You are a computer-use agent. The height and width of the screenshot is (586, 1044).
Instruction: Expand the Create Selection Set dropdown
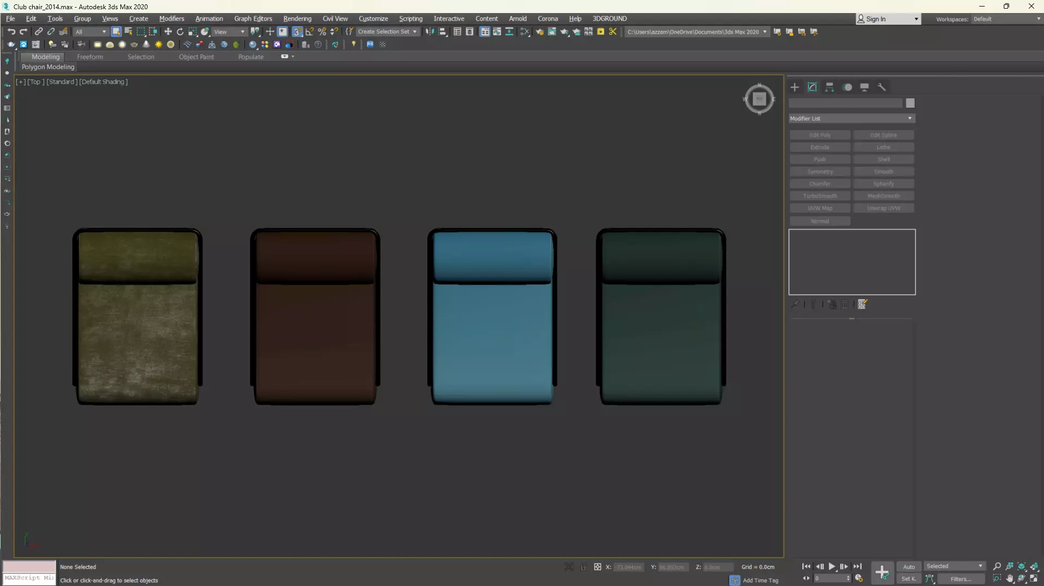(x=388, y=32)
